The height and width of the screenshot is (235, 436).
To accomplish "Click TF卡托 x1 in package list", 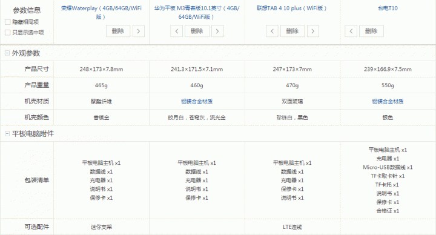I will (387, 185).
